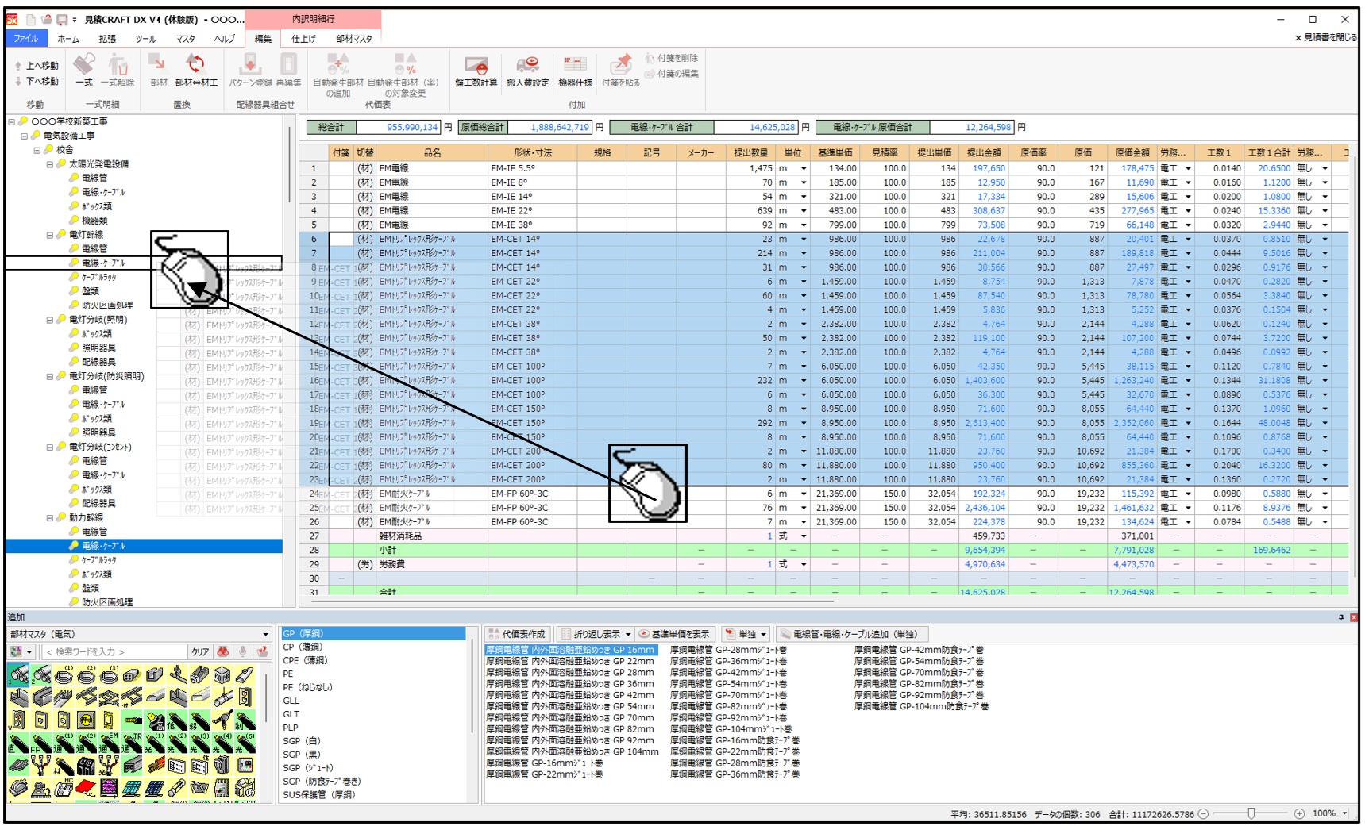Click the 基準単価を表示 button
The image size is (1365, 826).
click(x=675, y=634)
